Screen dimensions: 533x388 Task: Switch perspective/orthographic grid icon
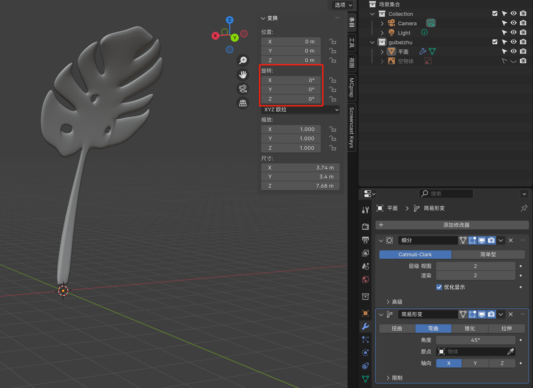tap(243, 103)
